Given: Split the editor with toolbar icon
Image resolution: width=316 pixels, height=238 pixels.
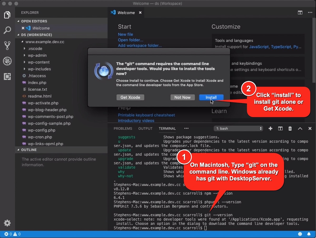Looking at the screenshot, I should (300, 12).
